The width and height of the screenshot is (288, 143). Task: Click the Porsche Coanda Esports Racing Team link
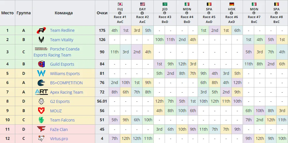pos(57,52)
